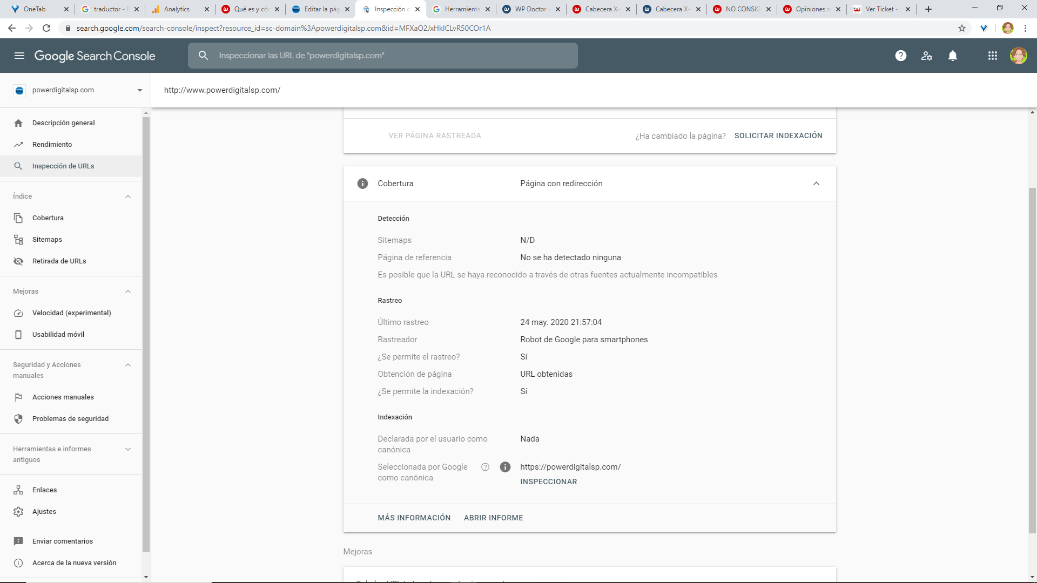Image resolution: width=1037 pixels, height=583 pixels.
Task: Click the Cobertura pages icon in sidebar
Action: (18, 218)
